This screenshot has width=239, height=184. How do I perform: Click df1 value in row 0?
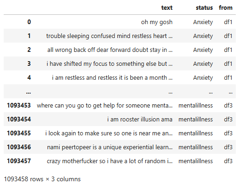click(228, 22)
